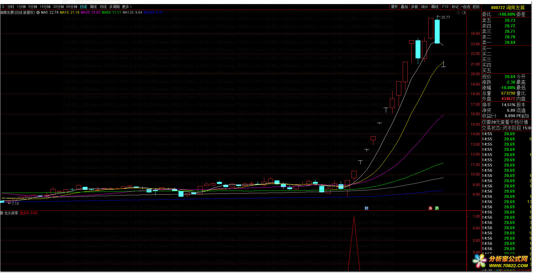
Task: Open the F10 company info button
Action: (x=445, y=7)
